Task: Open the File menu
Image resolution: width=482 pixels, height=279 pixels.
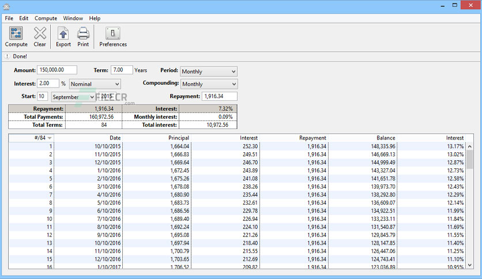Action: click(9, 18)
